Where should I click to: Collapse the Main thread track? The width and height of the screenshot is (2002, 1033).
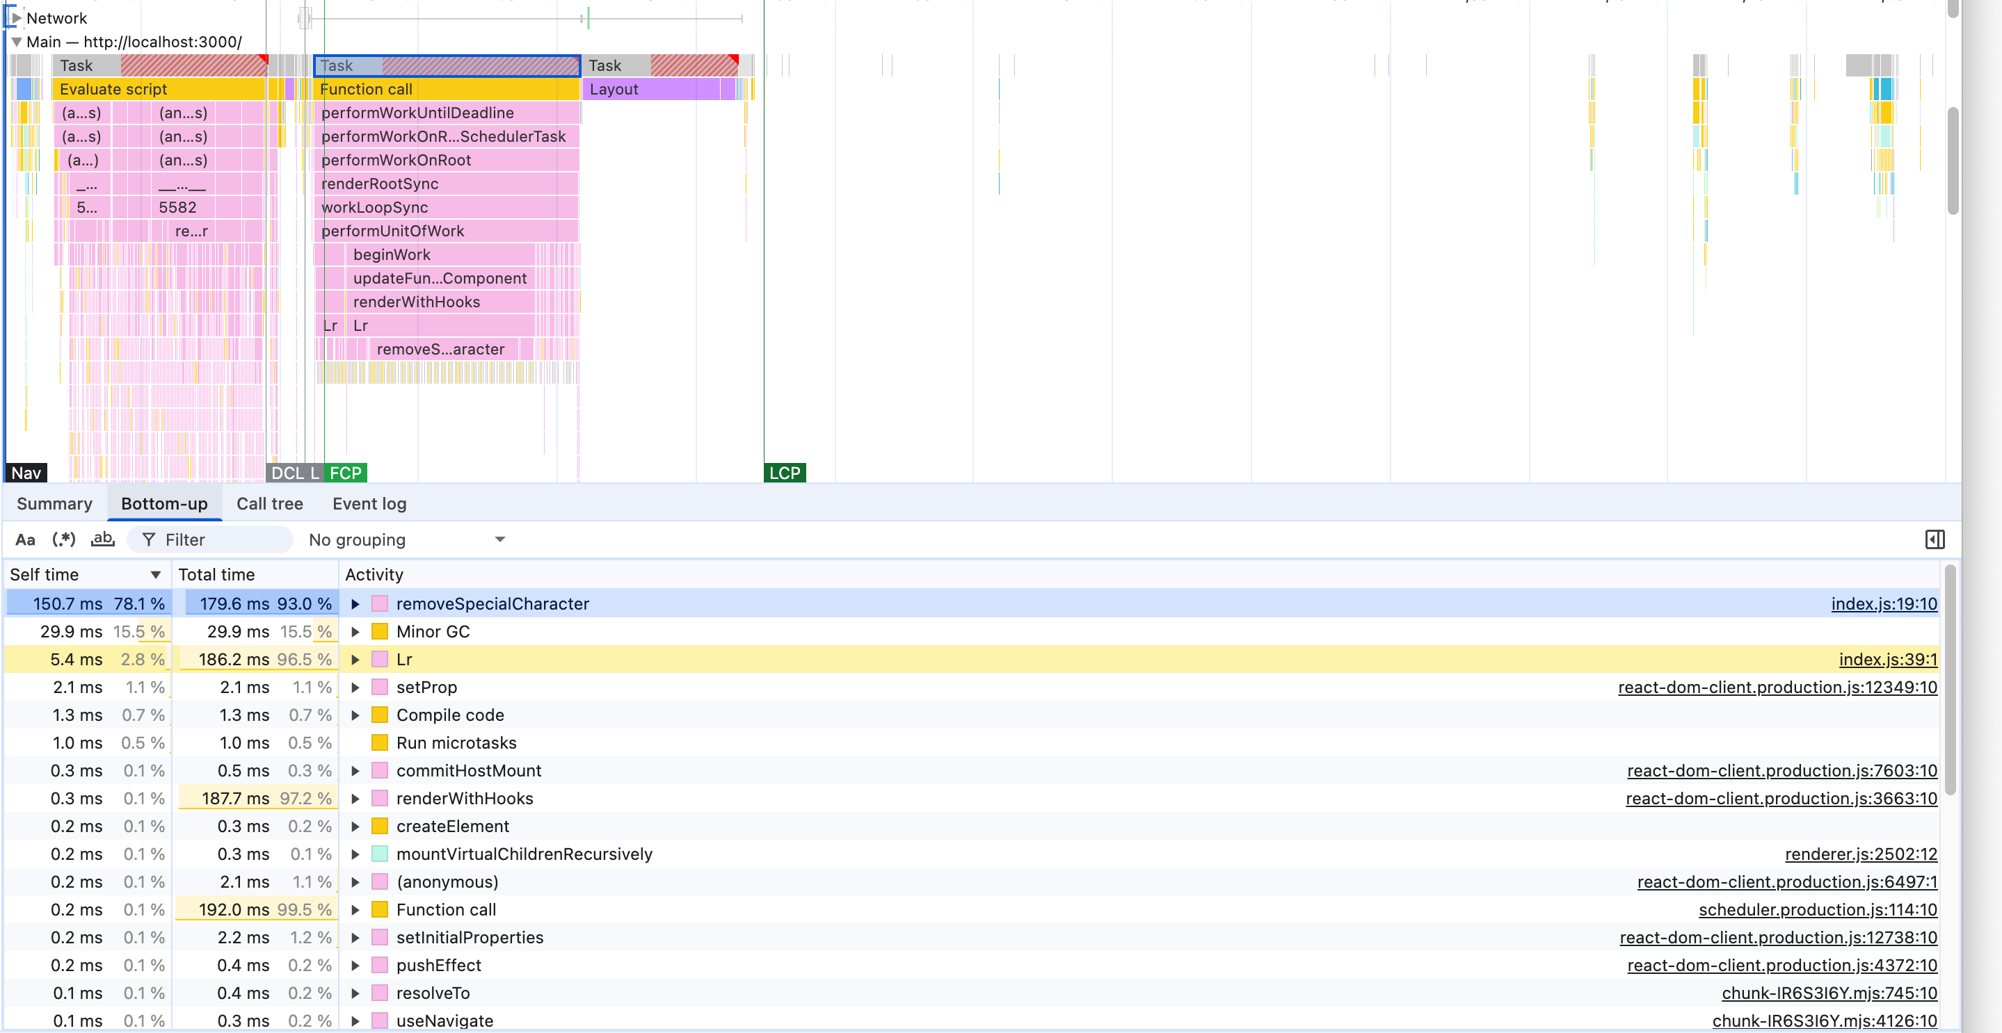point(16,42)
